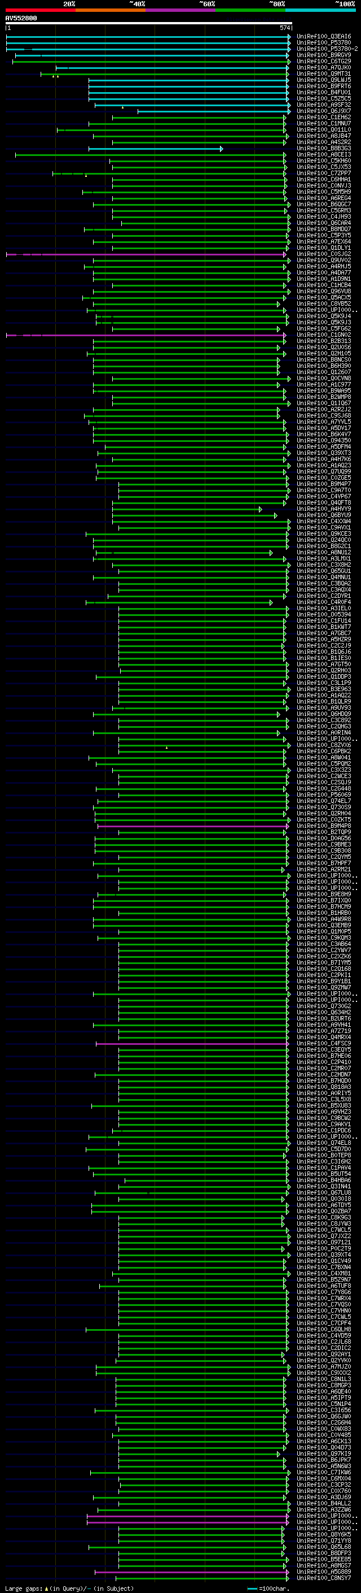361x1593 pixels.
Task: Select hit label UniRef100_Q96VU8
Action: coord(323,292)
